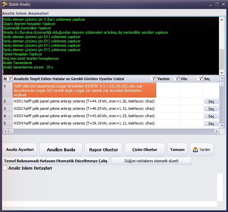Viewport: 228px width, 212px height.
Task: Click the Yardım help book icon
Action: click(x=195, y=150)
